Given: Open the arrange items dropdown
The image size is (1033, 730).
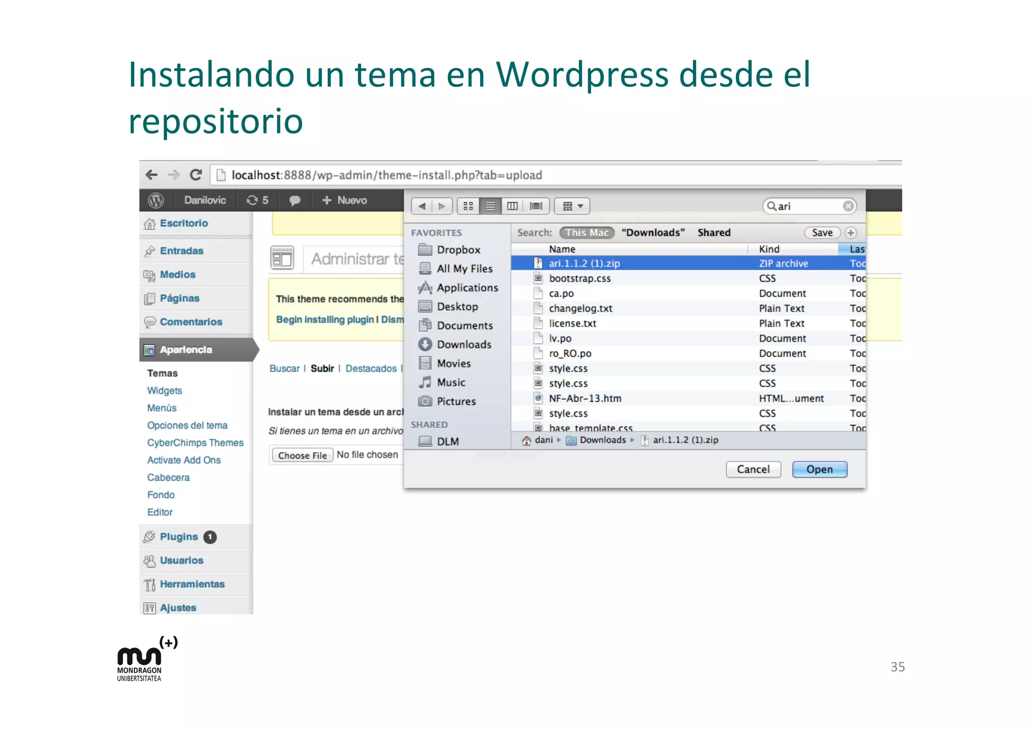Looking at the screenshot, I should pyautogui.click(x=572, y=206).
